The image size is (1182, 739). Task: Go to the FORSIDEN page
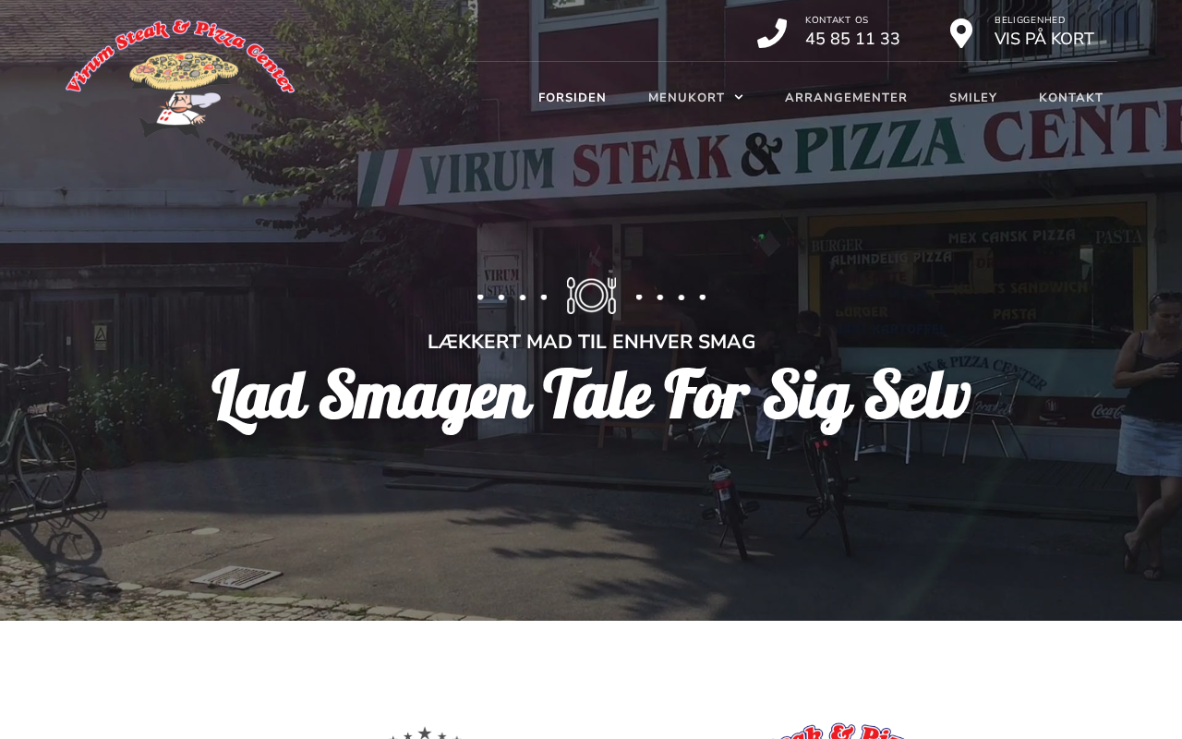tap(573, 98)
